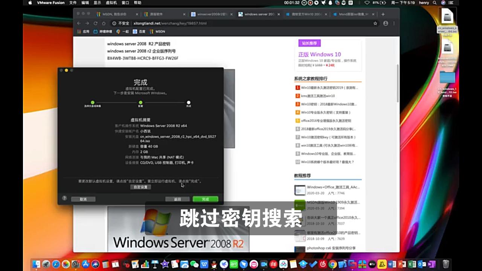Click the Chrome address bar URL
Image resolution: width=482 pixels, height=271 pixels.
pyautogui.click(x=170, y=23)
